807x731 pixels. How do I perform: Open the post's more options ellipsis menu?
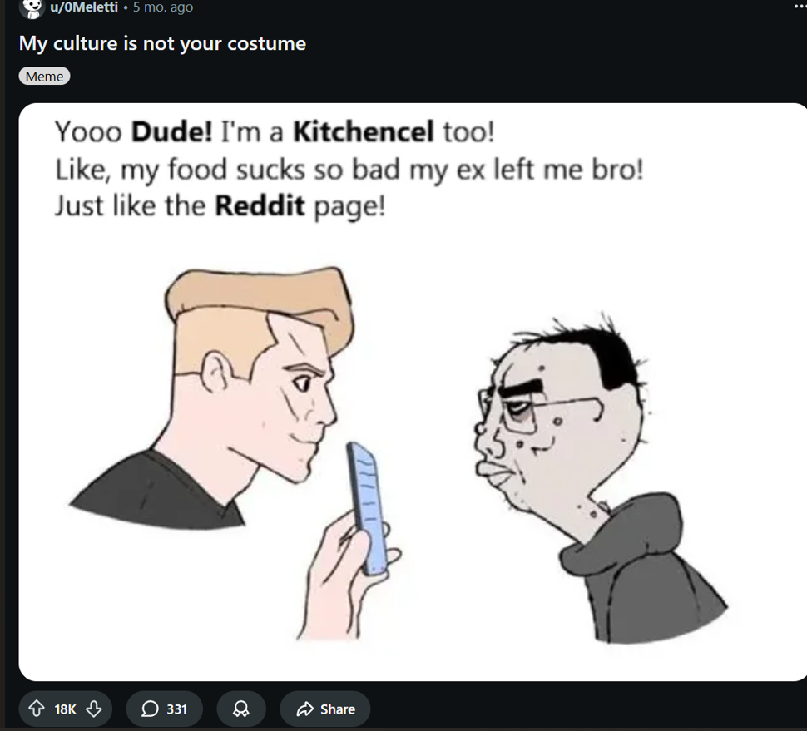(800, 6)
